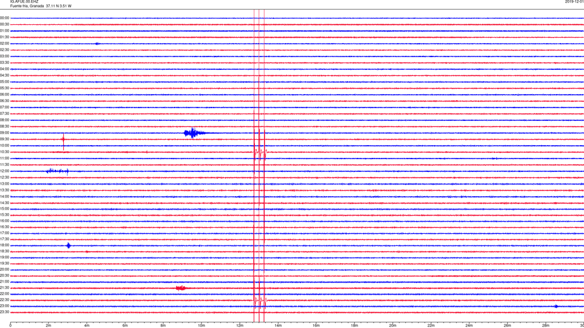Click the small blue blip on 23:00 trace near 28m

point(556,306)
